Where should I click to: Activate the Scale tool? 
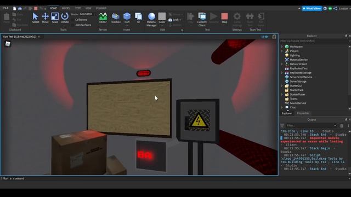pos(55,18)
